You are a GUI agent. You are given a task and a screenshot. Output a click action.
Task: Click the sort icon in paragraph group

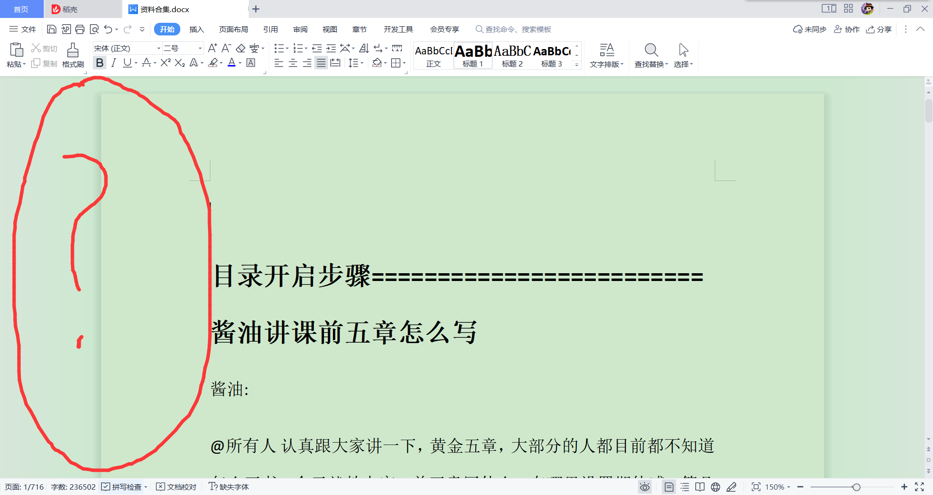364,48
